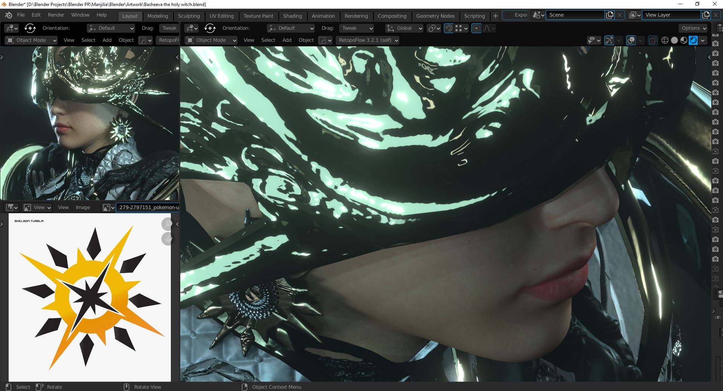723x391 pixels.
Task: Switch to the UV Editing workspace tab
Action: [221, 16]
